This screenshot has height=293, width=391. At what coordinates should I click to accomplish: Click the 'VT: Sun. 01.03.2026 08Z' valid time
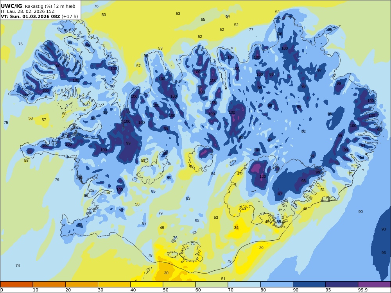tap(30, 16)
